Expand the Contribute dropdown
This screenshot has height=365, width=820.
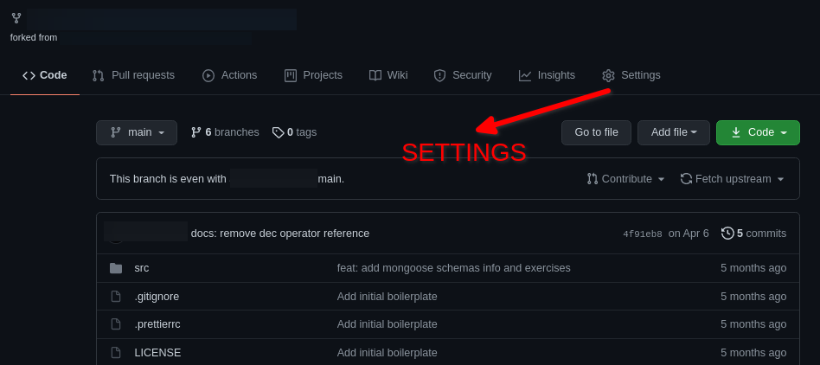tap(626, 179)
